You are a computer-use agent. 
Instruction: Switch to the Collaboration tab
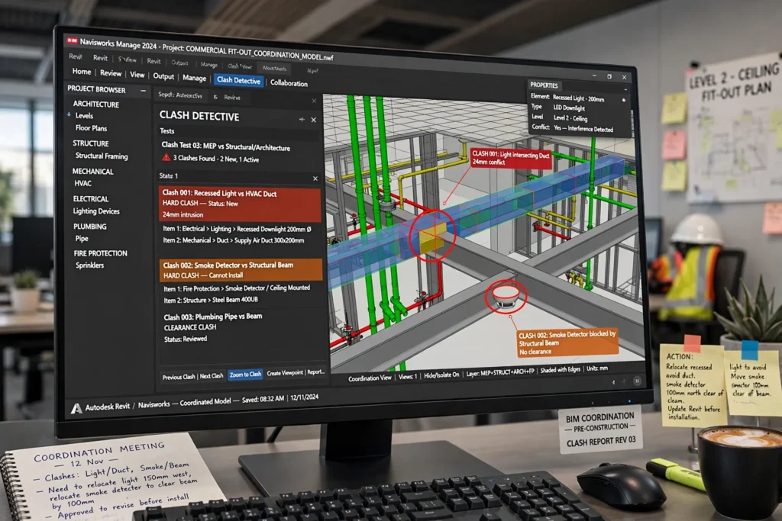point(289,83)
